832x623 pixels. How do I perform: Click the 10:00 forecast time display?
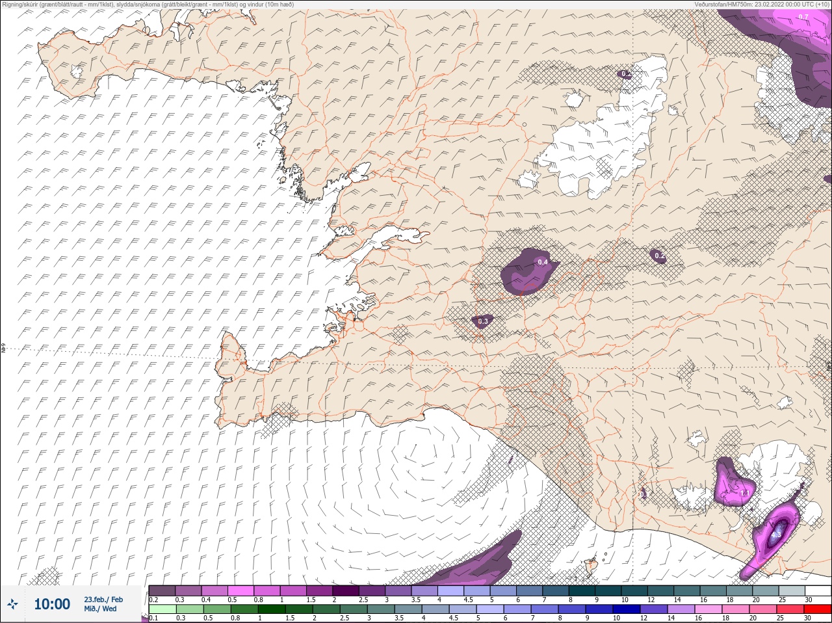point(52,604)
